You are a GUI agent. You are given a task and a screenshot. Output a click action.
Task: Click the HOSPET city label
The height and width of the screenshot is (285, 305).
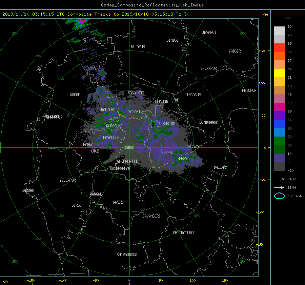[184, 159]
